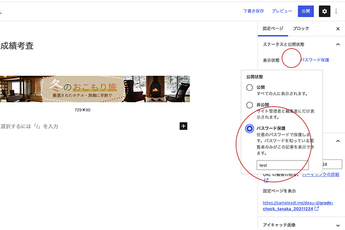Open the settings gear panel

click(325, 11)
